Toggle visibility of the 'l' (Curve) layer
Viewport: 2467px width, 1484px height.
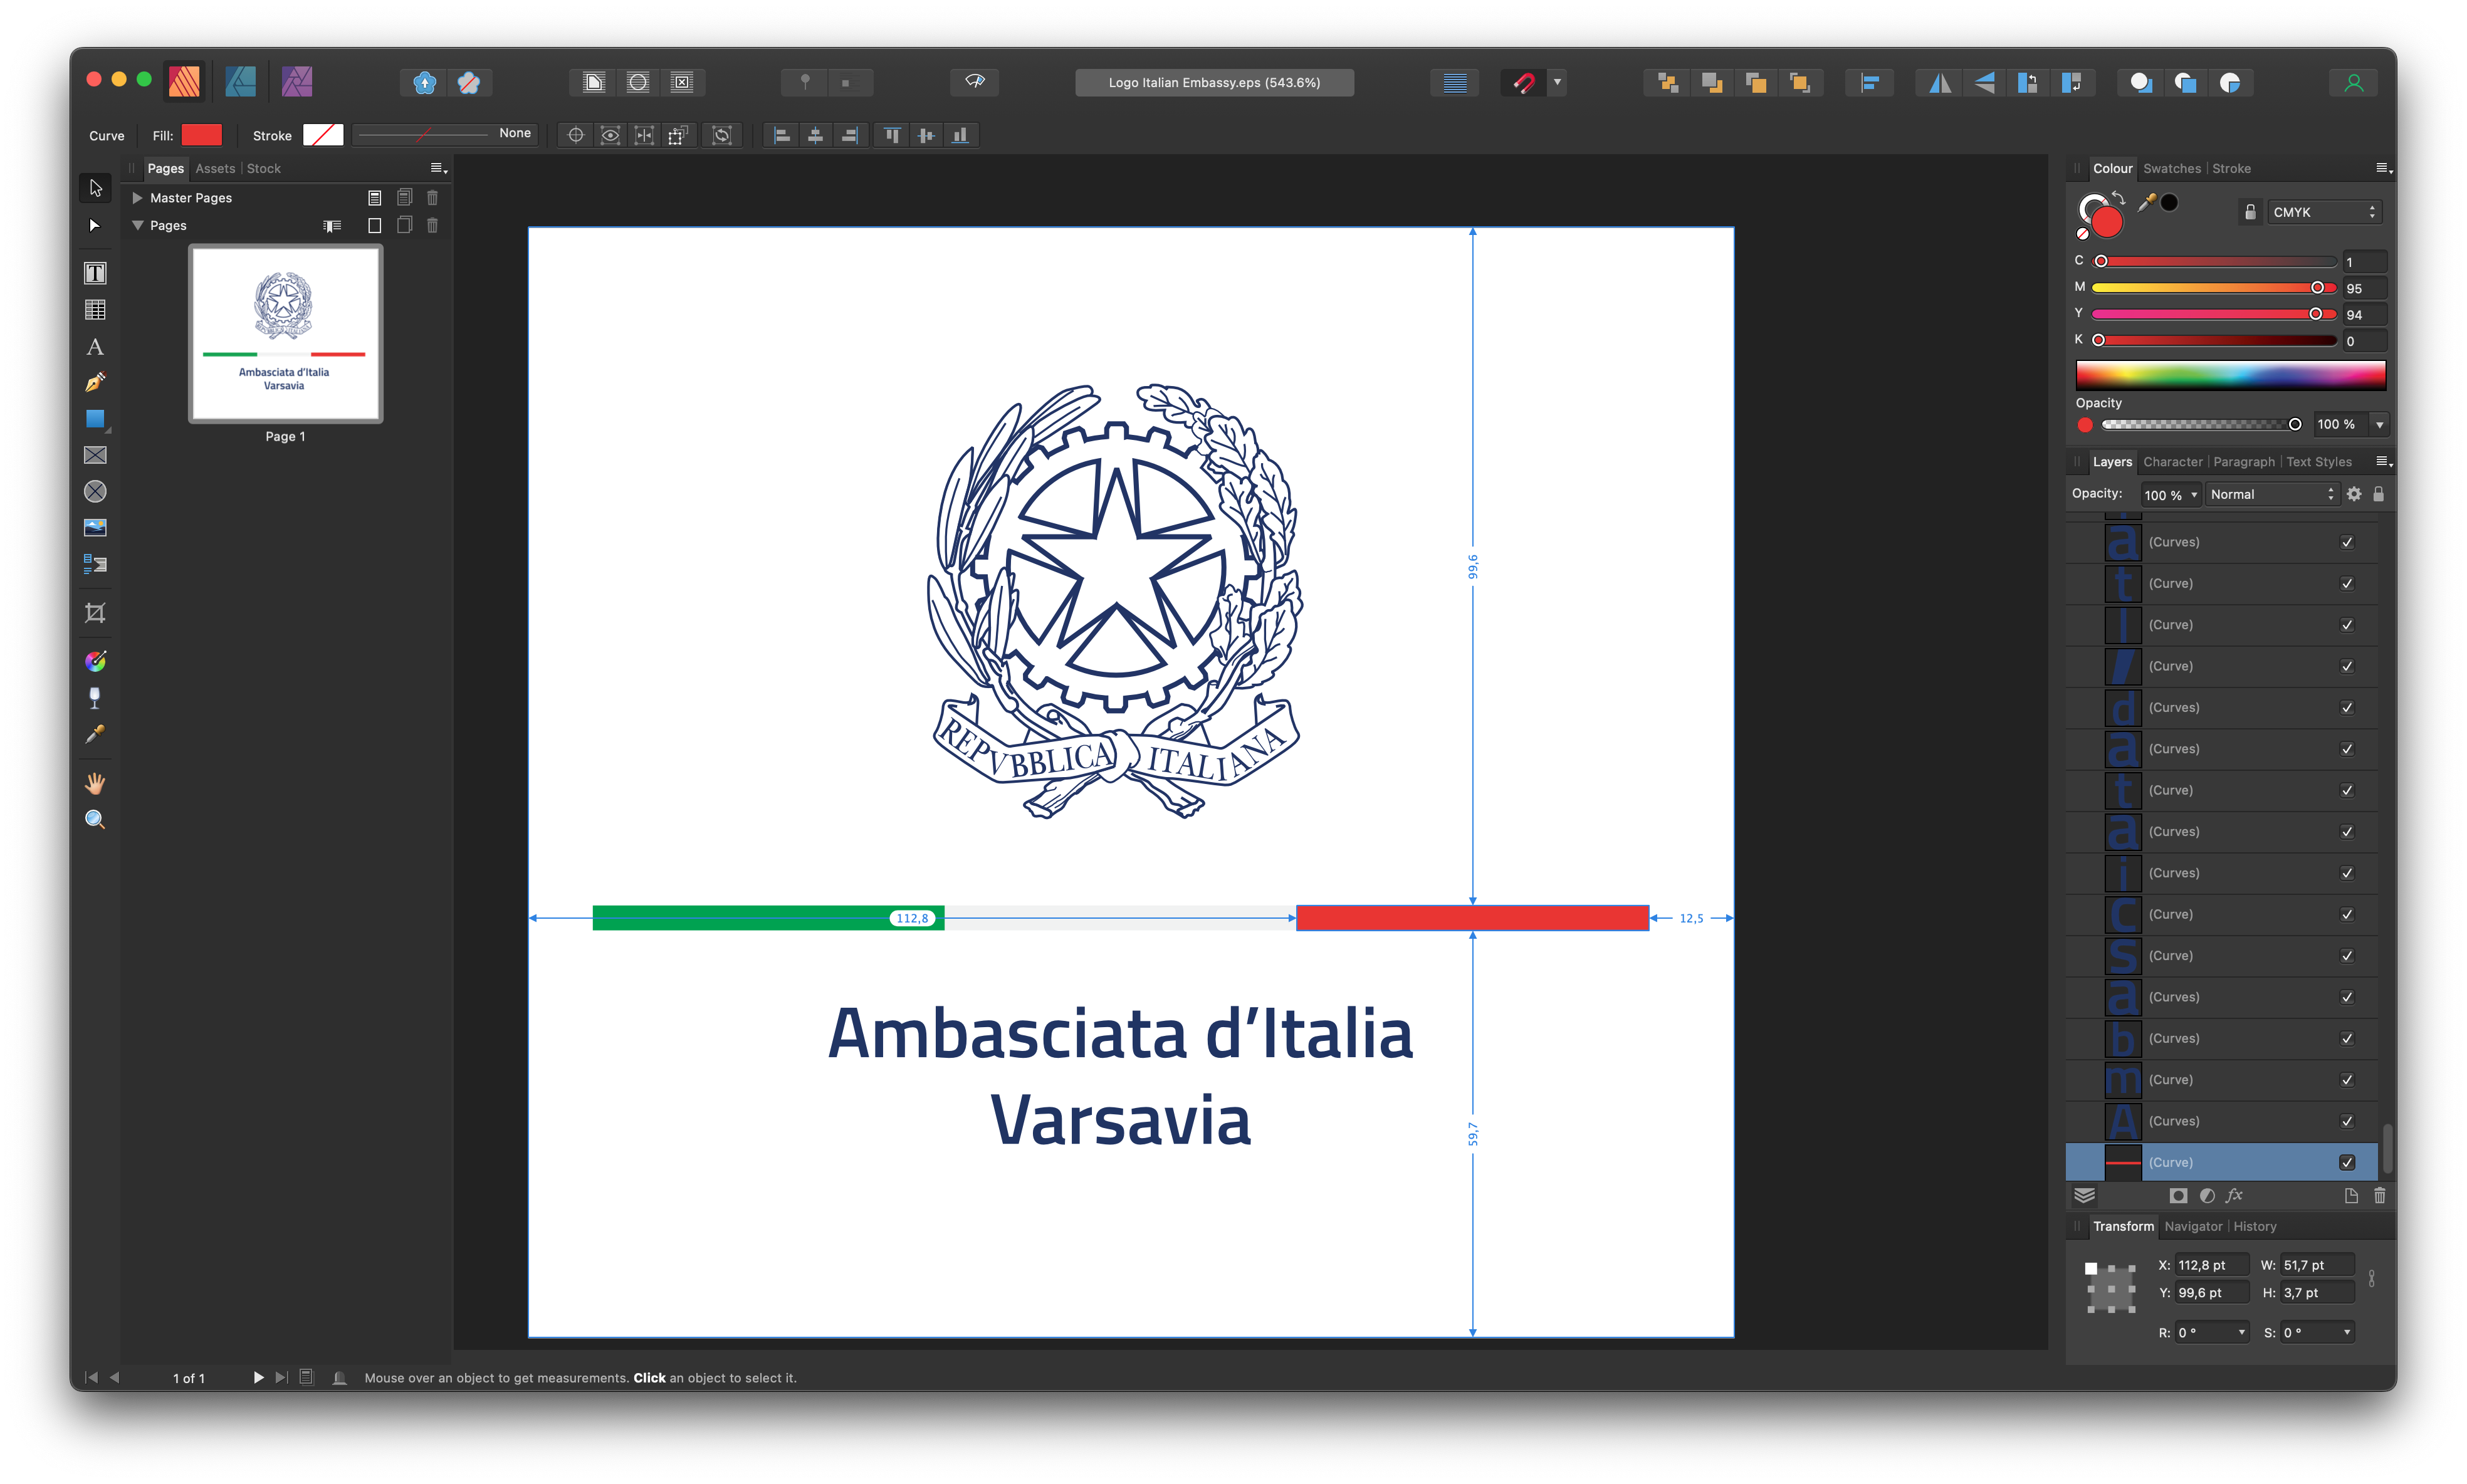[2346, 625]
